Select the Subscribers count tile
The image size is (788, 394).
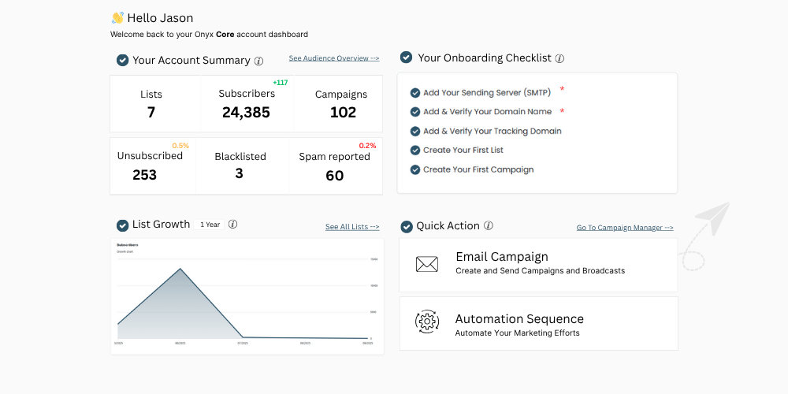coord(247,103)
